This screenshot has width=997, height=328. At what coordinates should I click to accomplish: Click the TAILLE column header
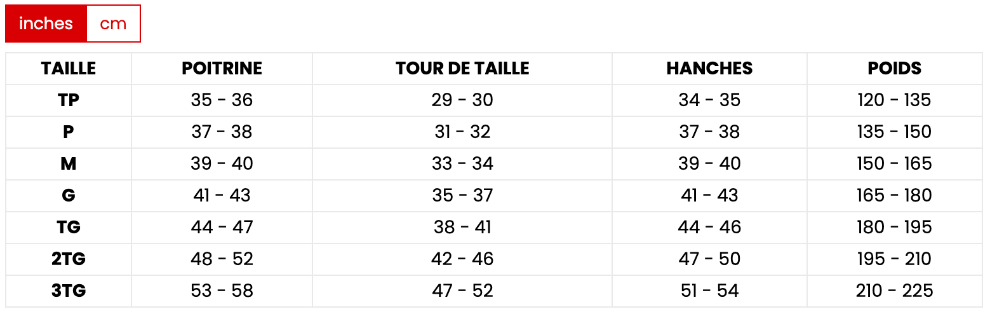pyautogui.click(x=69, y=69)
